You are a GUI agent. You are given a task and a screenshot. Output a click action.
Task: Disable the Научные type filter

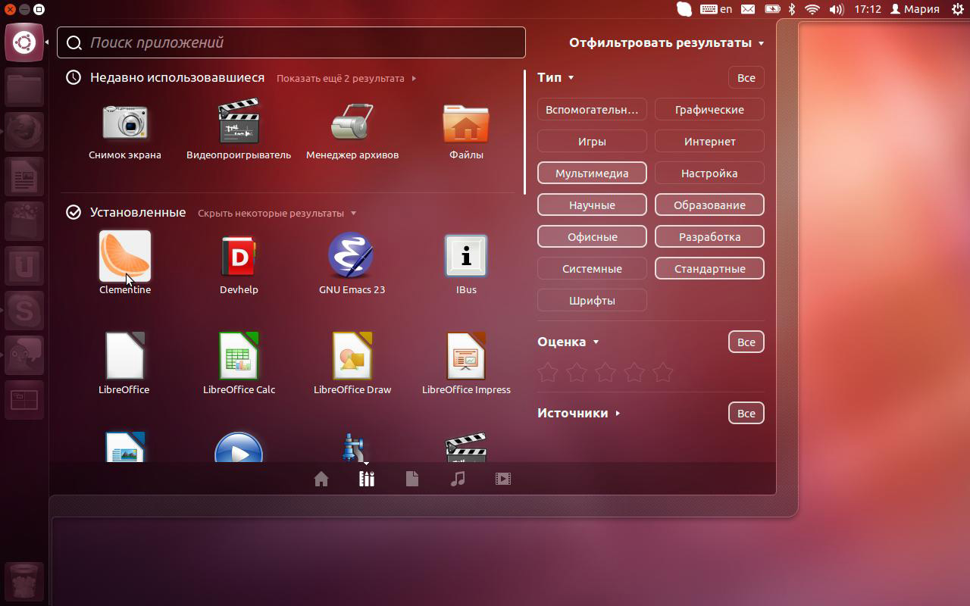[592, 205]
